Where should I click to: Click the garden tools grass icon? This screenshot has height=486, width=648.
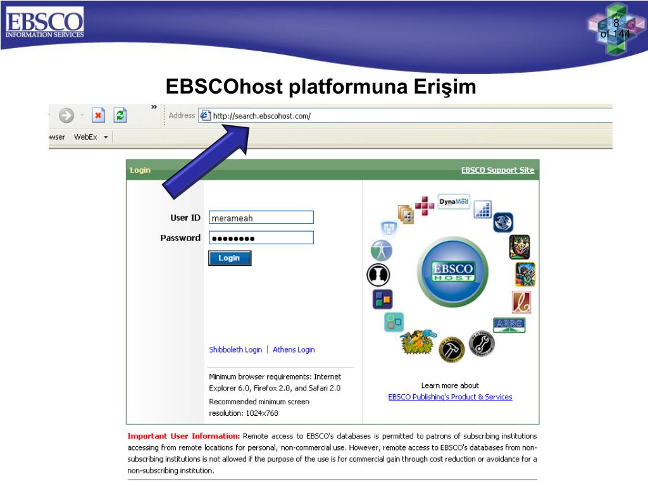419,342
